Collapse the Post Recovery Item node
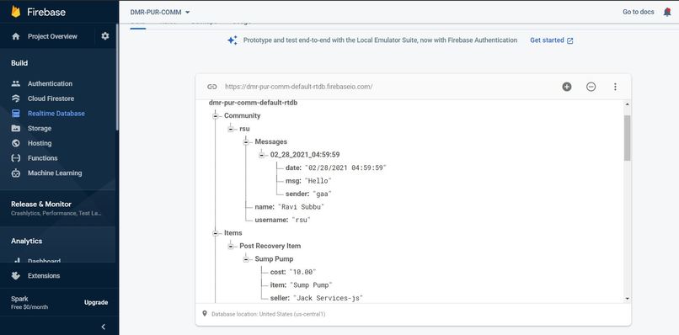 (231, 246)
